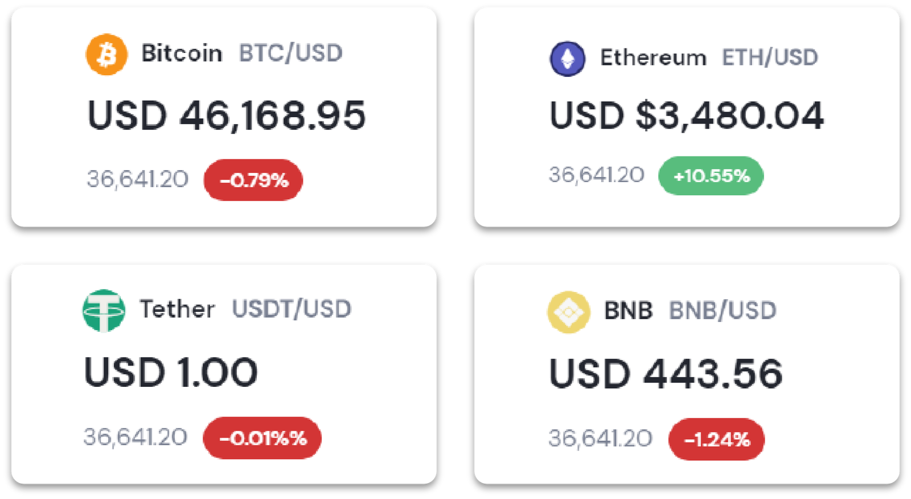The width and height of the screenshot is (911, 499).
Task: Click the Bitcoin coin name
Action: tap(182, 53)
